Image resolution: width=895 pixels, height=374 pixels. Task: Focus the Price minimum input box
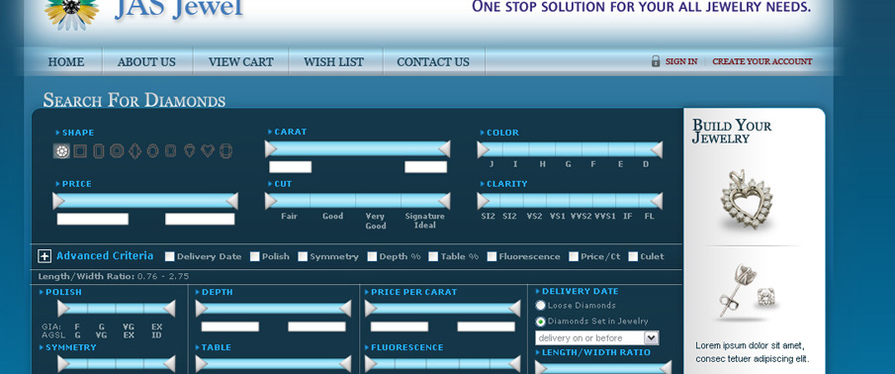tap(93, 220)
